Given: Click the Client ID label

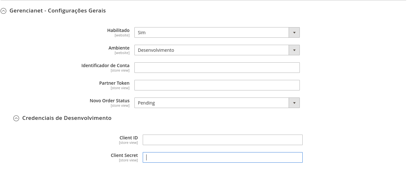Looking at the screenshot, I should tap(129, 138).
